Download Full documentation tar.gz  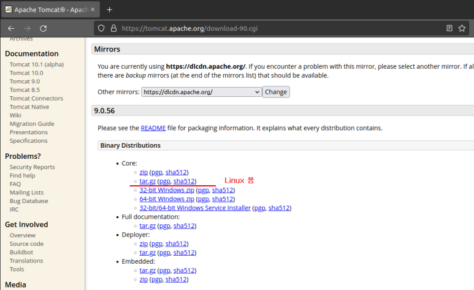click(x=148, y=226)
